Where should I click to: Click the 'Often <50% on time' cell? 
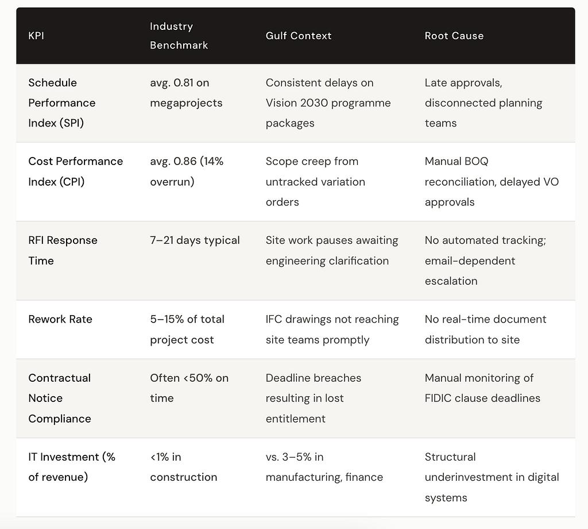pyautogui.click(x=189, y=388)
